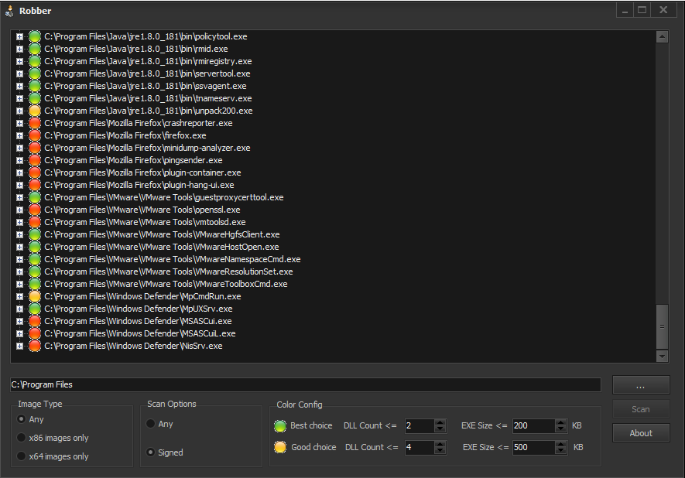Expand the NisSrv.exe tree node
Image resolution: width=685 pixels, height=478 pixels.
click(x=19, y=347)
